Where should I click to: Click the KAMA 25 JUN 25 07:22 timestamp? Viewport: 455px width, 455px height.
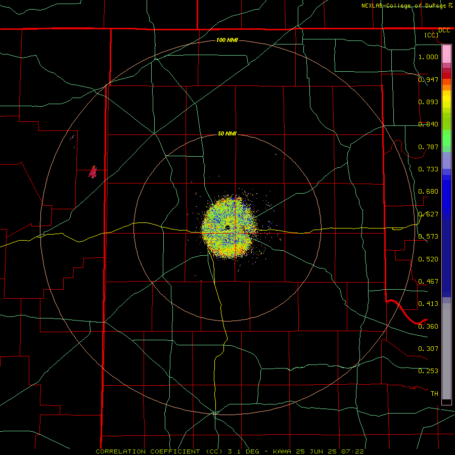318,451
